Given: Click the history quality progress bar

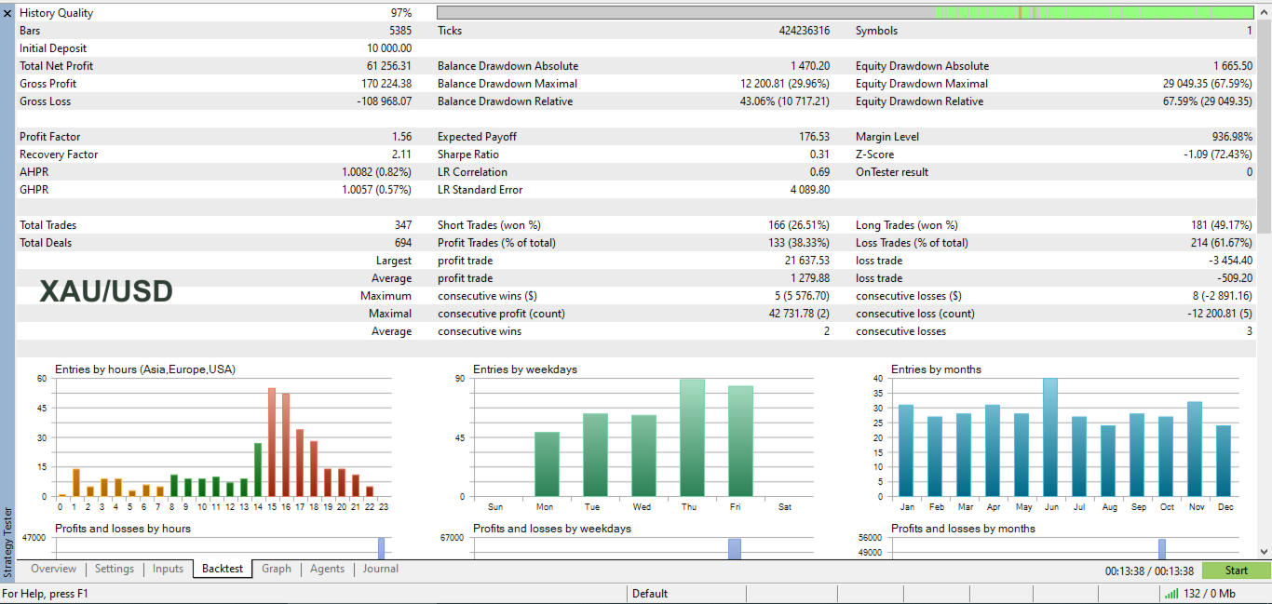Looking at the screenshot, I should pos(846,13).
